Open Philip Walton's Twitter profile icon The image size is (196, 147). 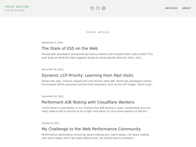coord(92,8)
